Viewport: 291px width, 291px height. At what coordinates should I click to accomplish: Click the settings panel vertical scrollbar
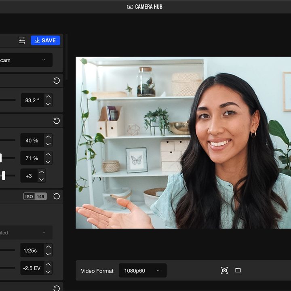click(x=66, y=57)
